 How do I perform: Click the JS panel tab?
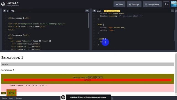click(x=176, y=11)
